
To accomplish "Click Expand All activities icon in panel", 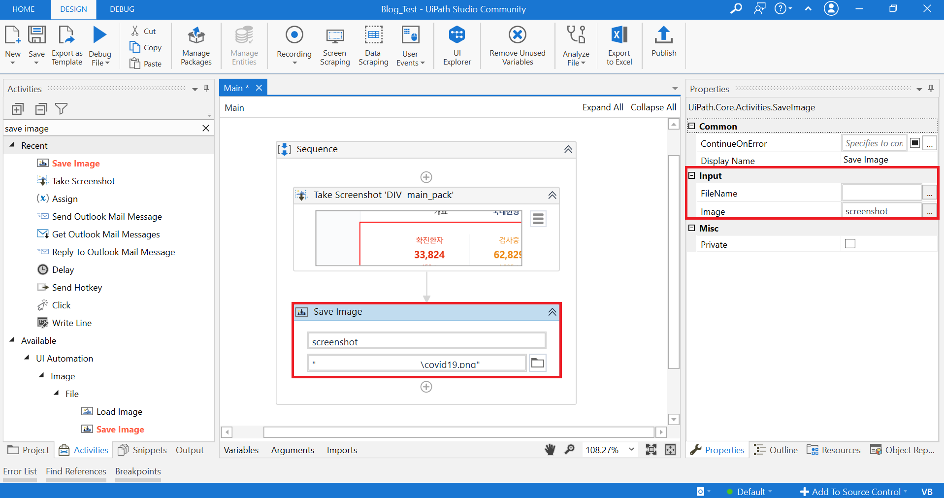I will click(x=18, y=109).
